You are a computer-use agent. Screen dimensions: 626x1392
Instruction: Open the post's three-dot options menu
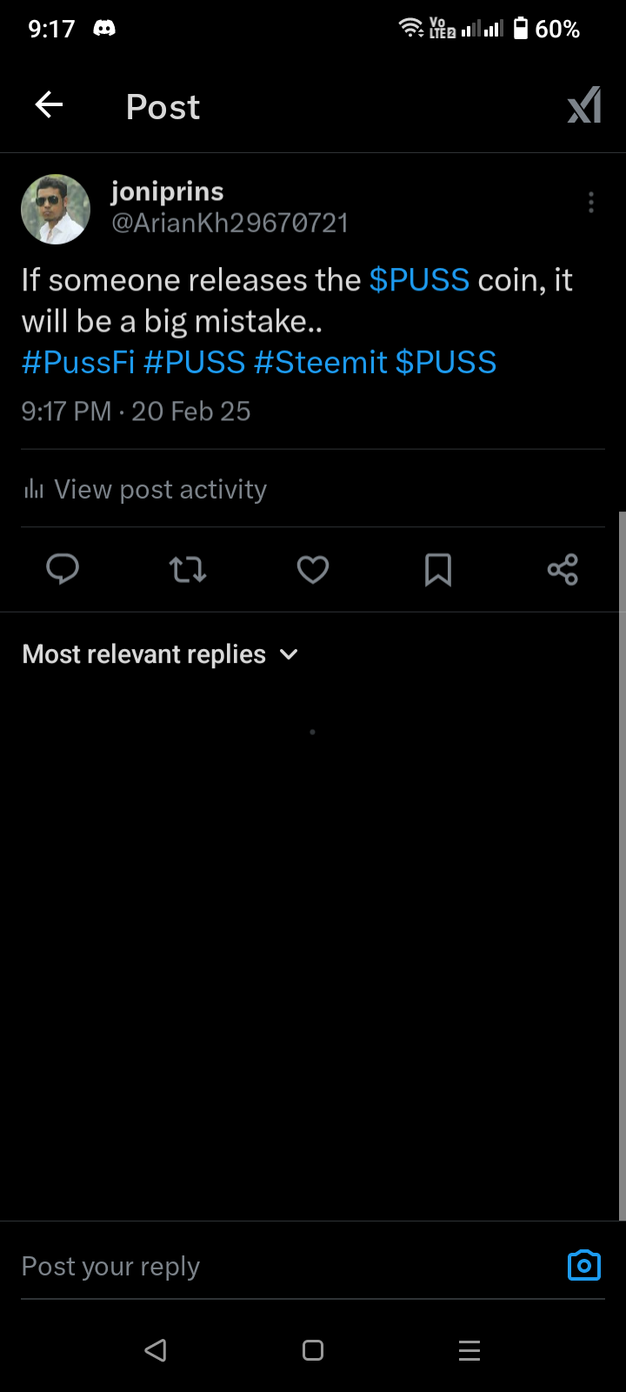click(591, 203)
